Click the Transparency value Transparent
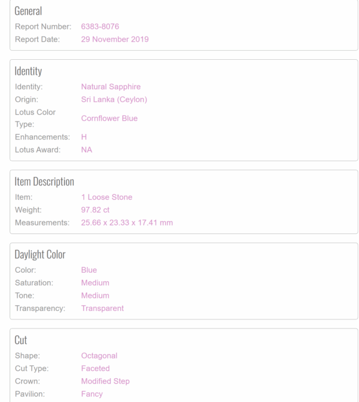 [102, 308]
